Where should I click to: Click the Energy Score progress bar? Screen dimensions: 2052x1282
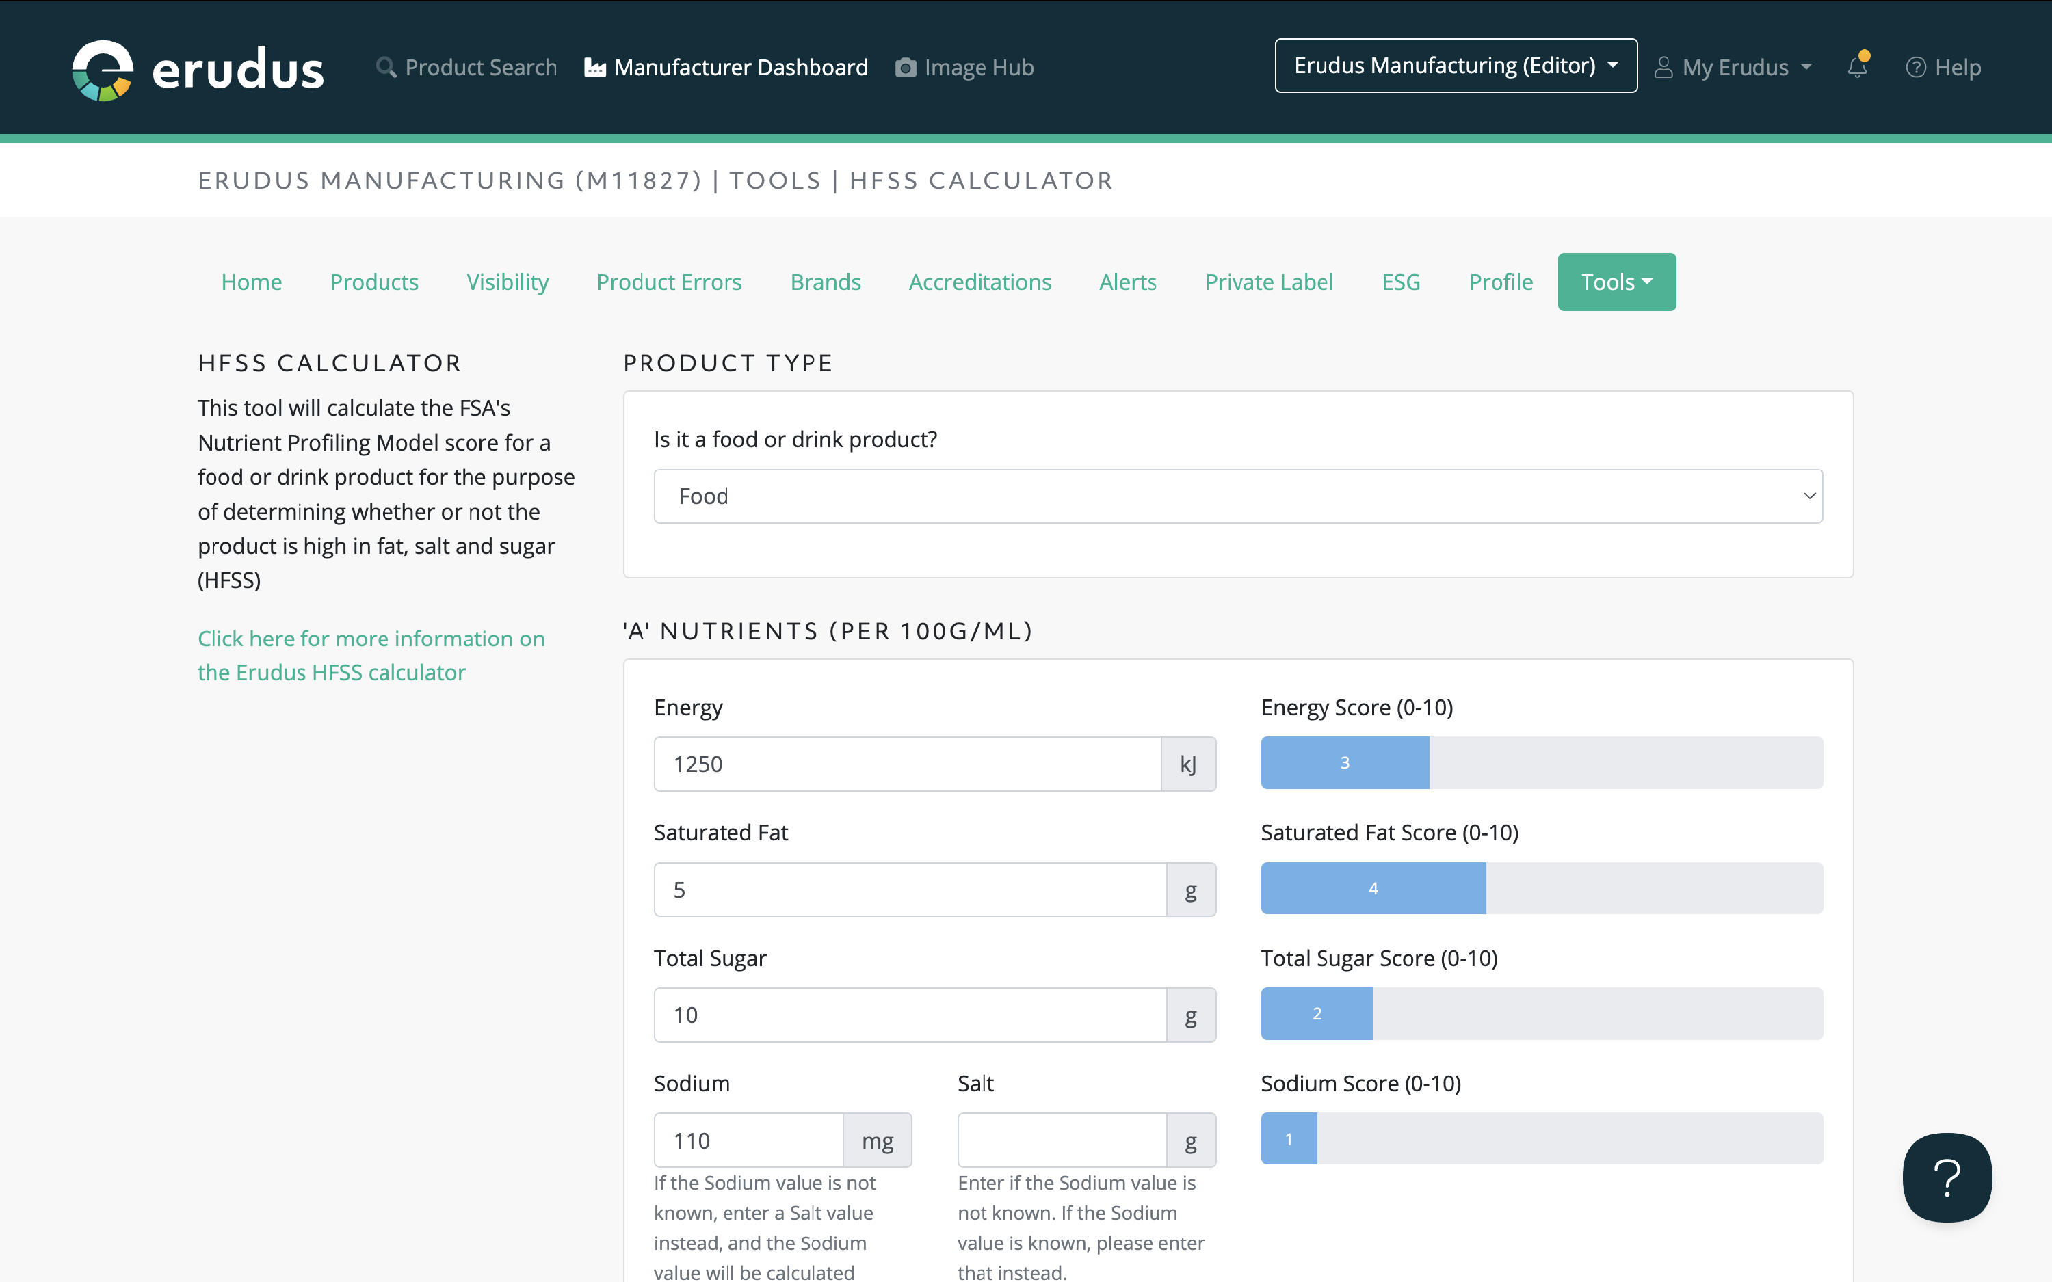[1540, 762]
